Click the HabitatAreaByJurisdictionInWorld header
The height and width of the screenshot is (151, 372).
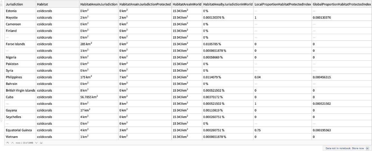point(228,4)
